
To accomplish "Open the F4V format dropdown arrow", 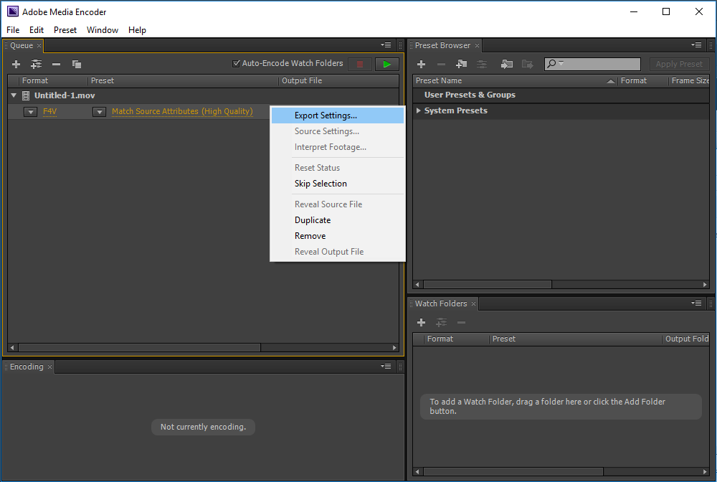I will (31, 112).
